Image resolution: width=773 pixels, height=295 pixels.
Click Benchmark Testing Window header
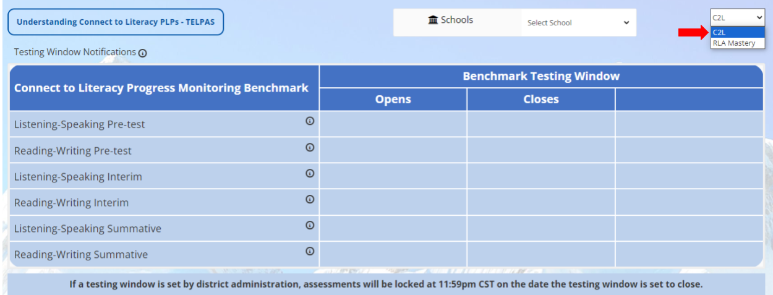[x=541, y=76]
